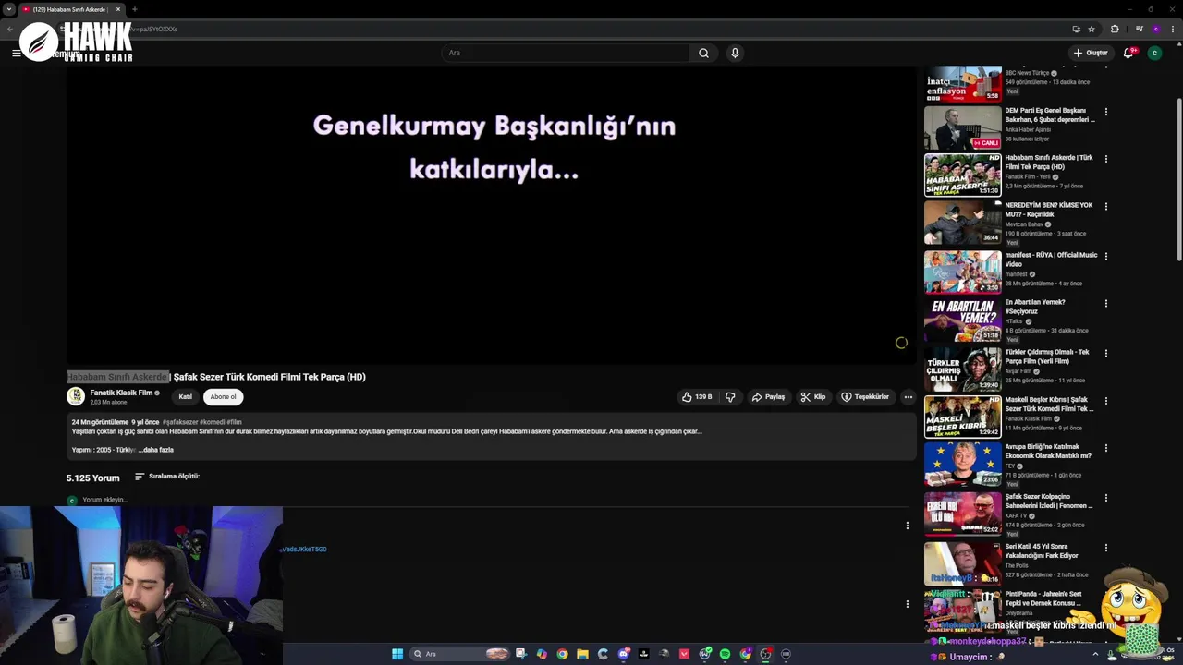Viewport: 1183px width, 665px height.
Task: Create a clip with Klip button
Action: tap(813, 397)
